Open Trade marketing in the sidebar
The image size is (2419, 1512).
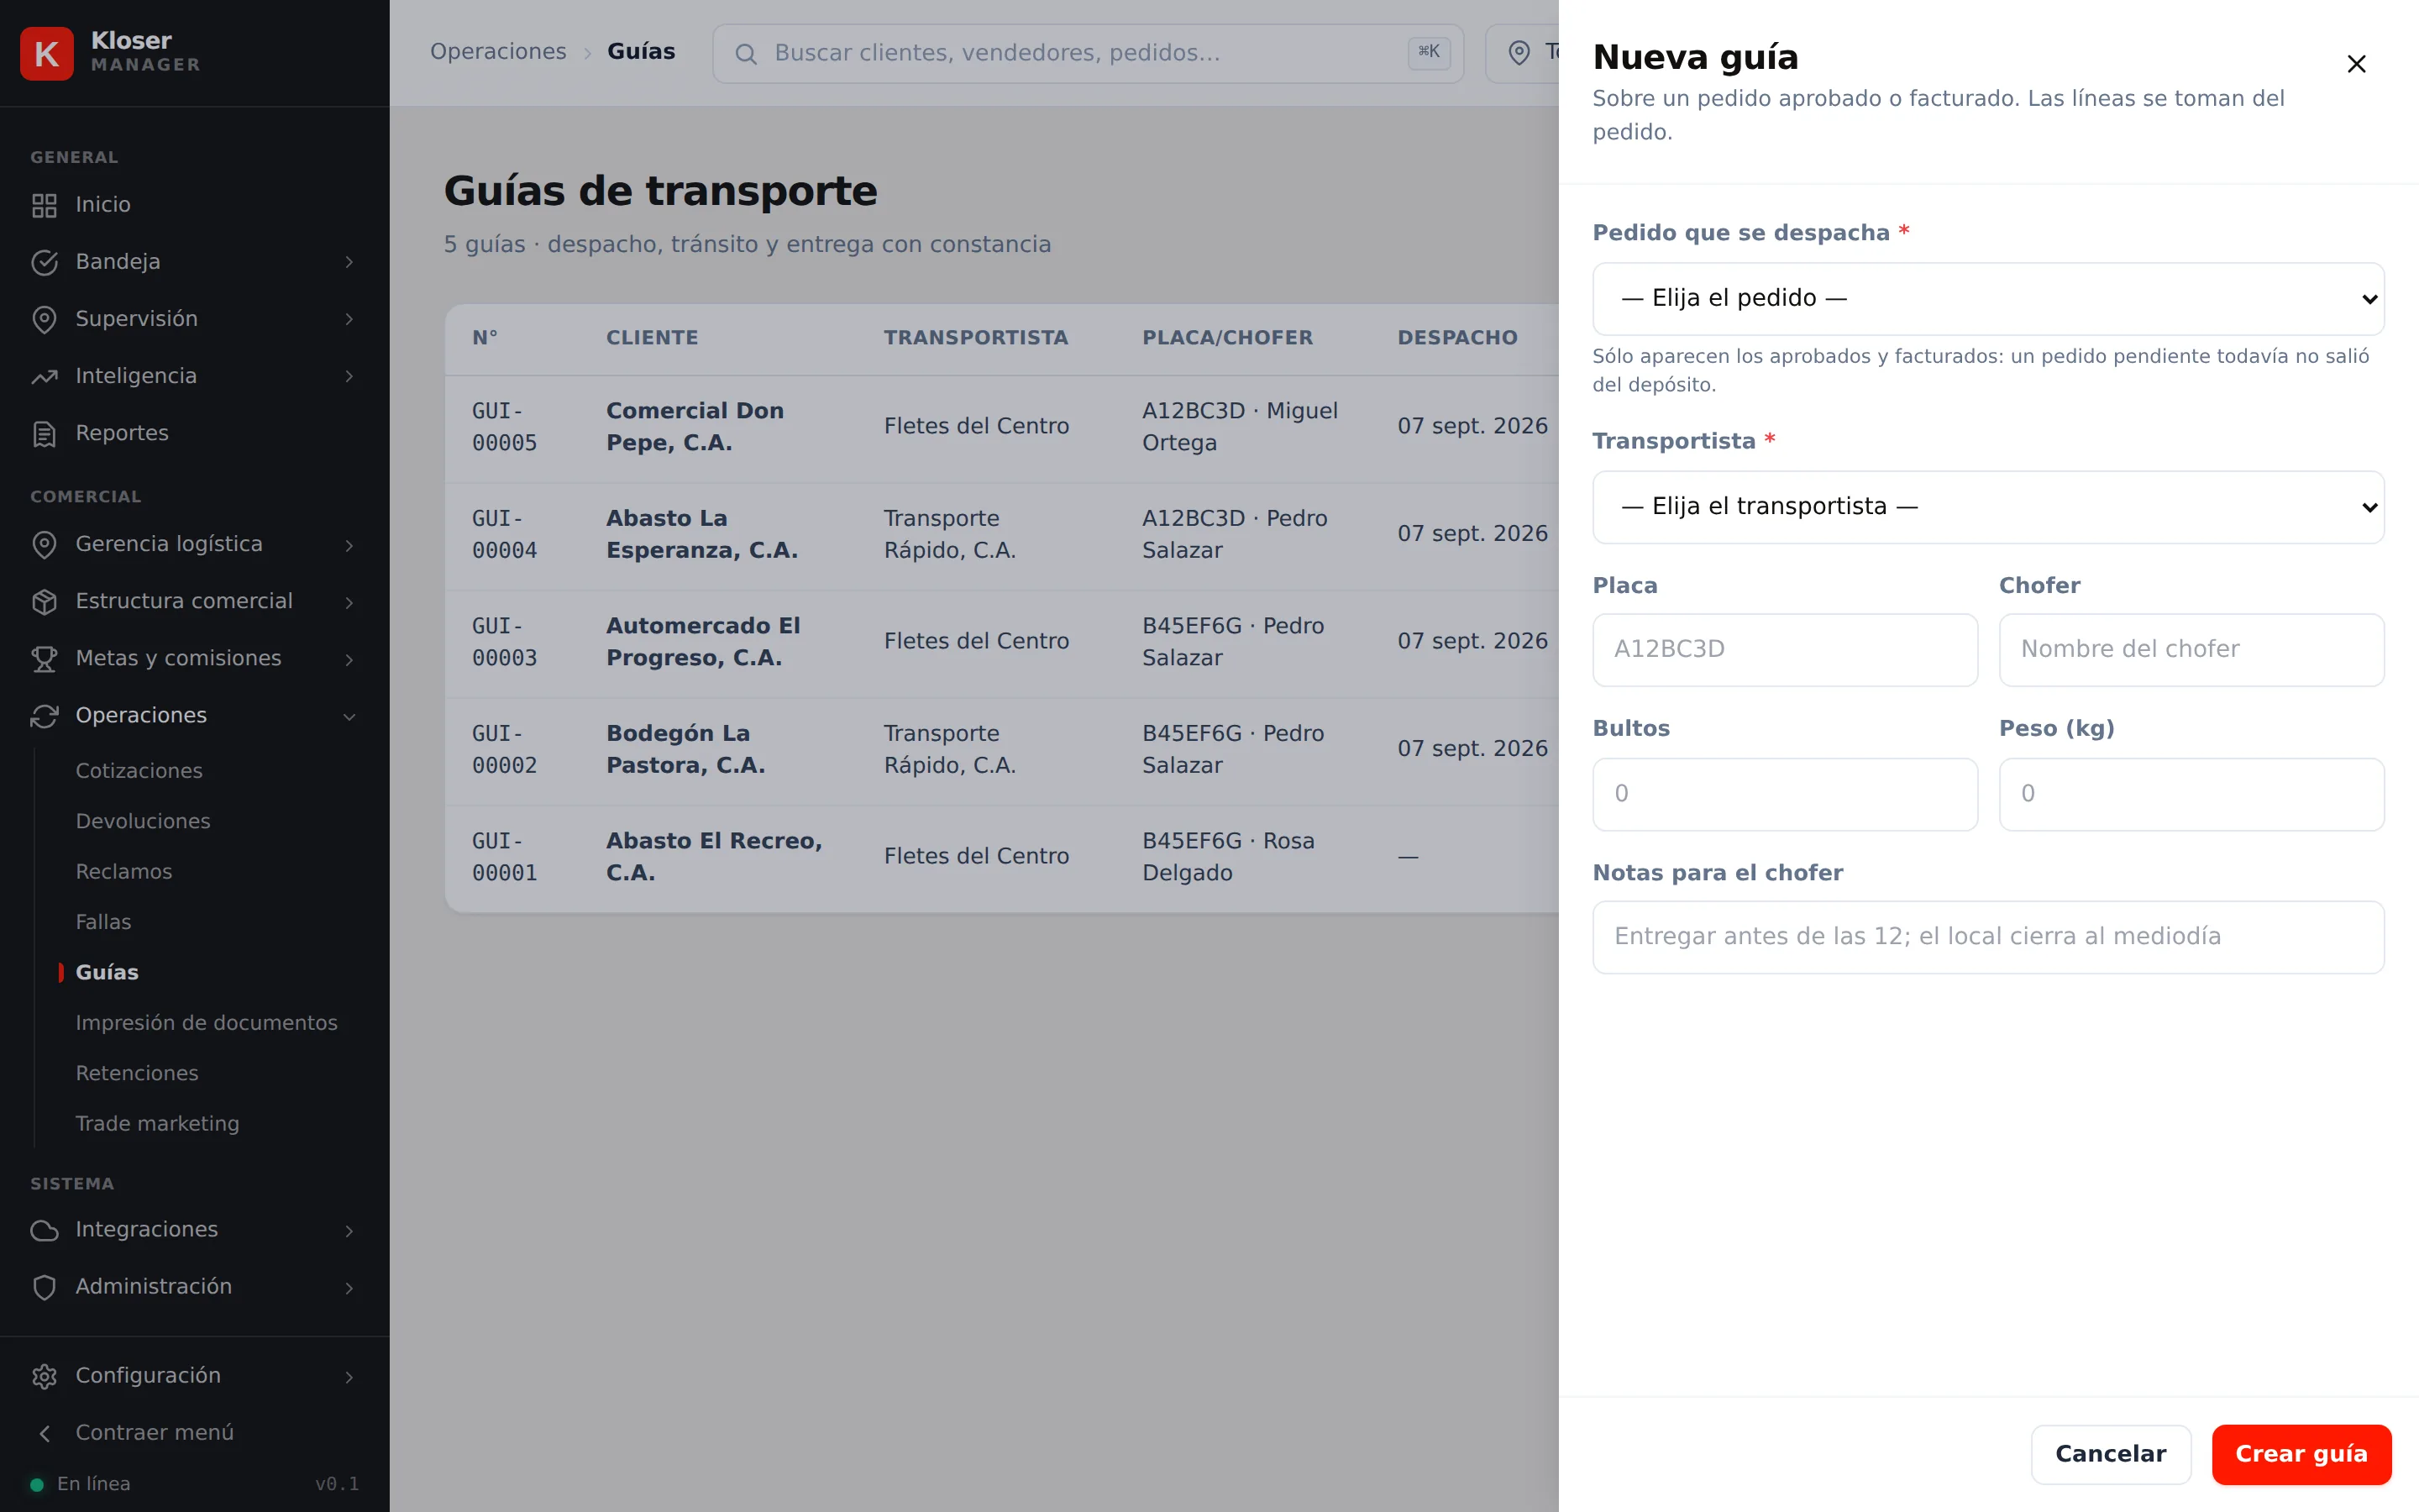(157, 1123)
